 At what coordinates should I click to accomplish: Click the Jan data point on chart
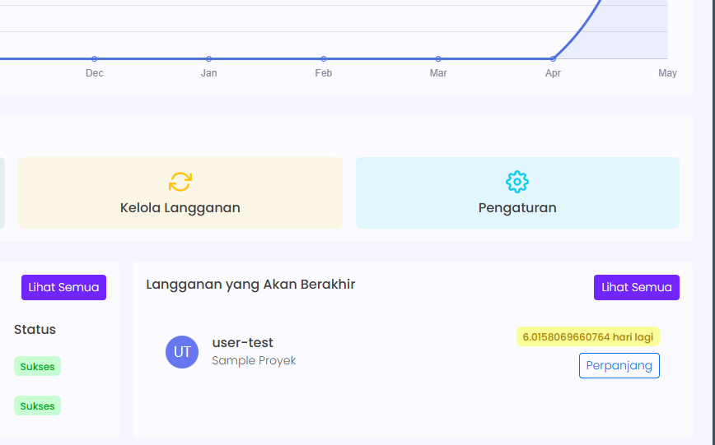click(209, 58)
